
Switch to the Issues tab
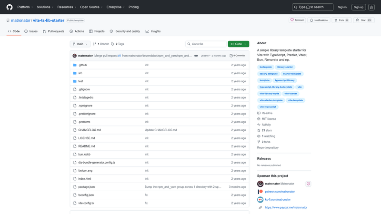(x=31, y=31)
